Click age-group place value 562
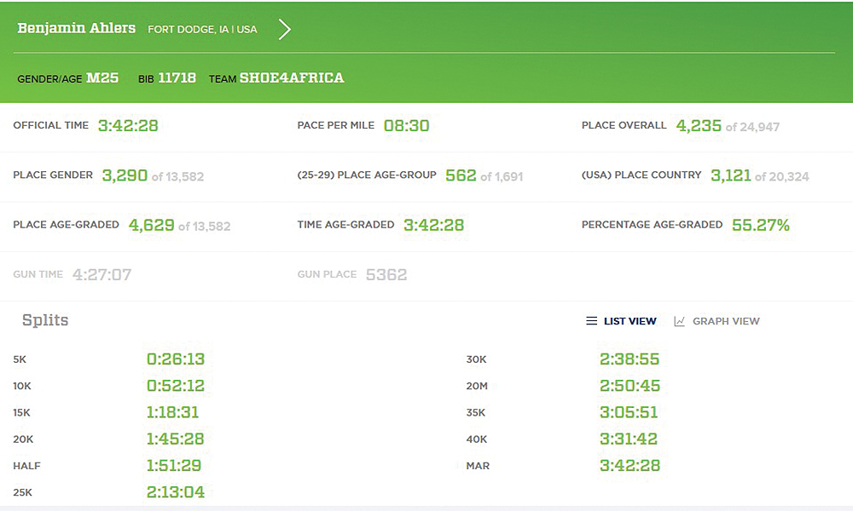Image resolution: width=853 pixels, height=511 pixels. (x=461, y=175)
